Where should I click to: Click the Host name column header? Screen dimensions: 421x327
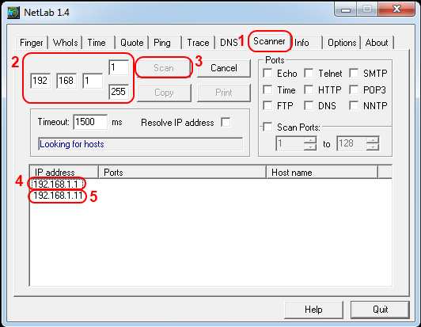coord(322,173)
